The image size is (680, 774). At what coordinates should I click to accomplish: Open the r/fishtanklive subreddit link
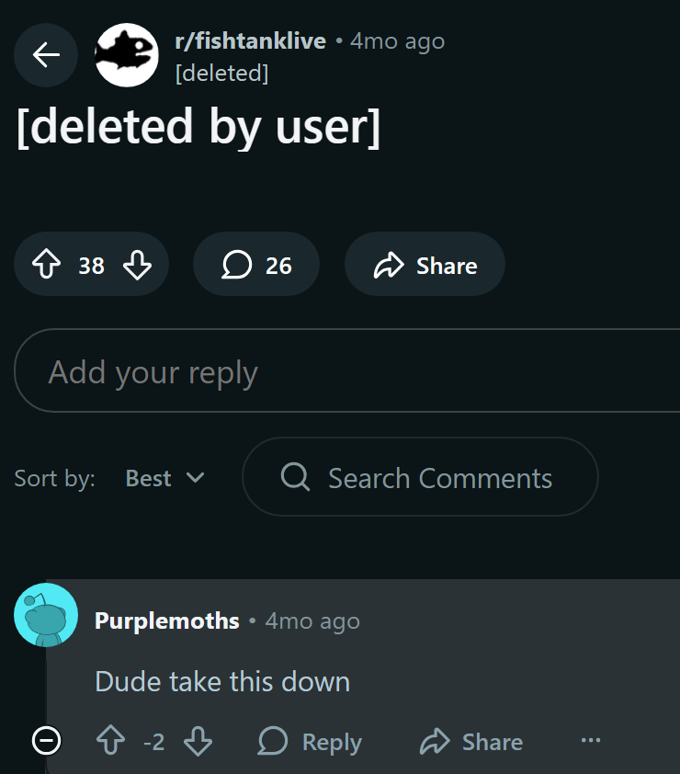click(x=250, y=41)
